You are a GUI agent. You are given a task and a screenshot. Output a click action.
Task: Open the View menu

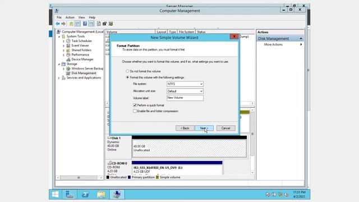(x=81, y=17)
